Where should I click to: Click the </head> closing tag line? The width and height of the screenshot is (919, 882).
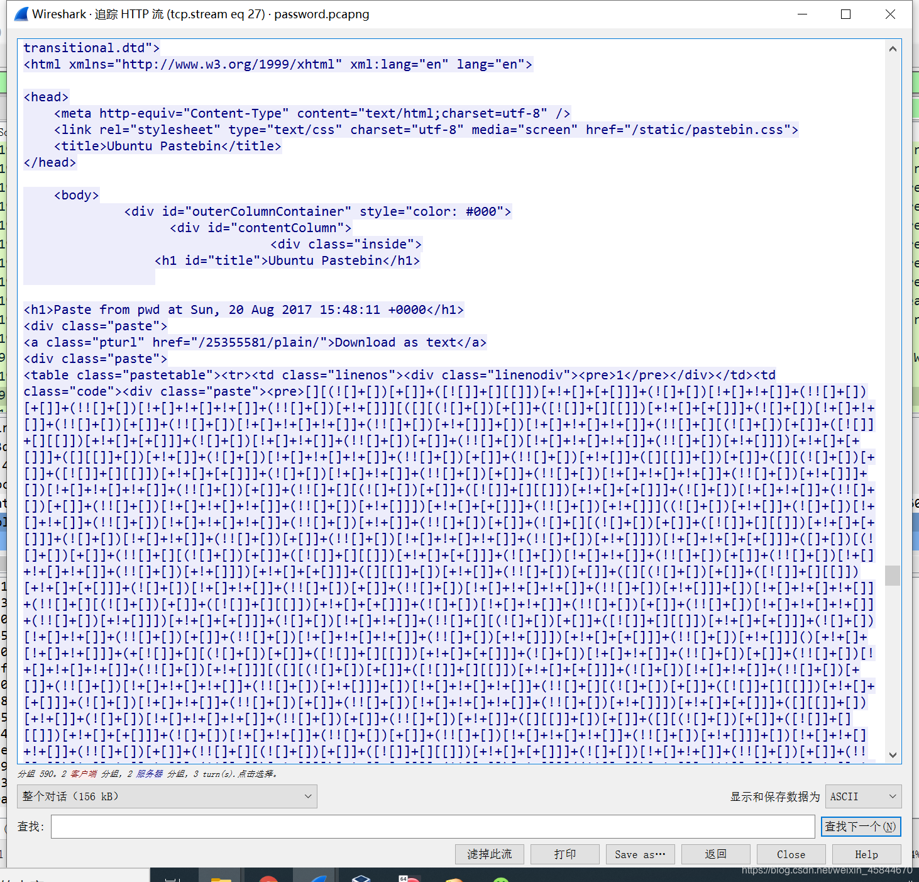[x=50, y=162]
